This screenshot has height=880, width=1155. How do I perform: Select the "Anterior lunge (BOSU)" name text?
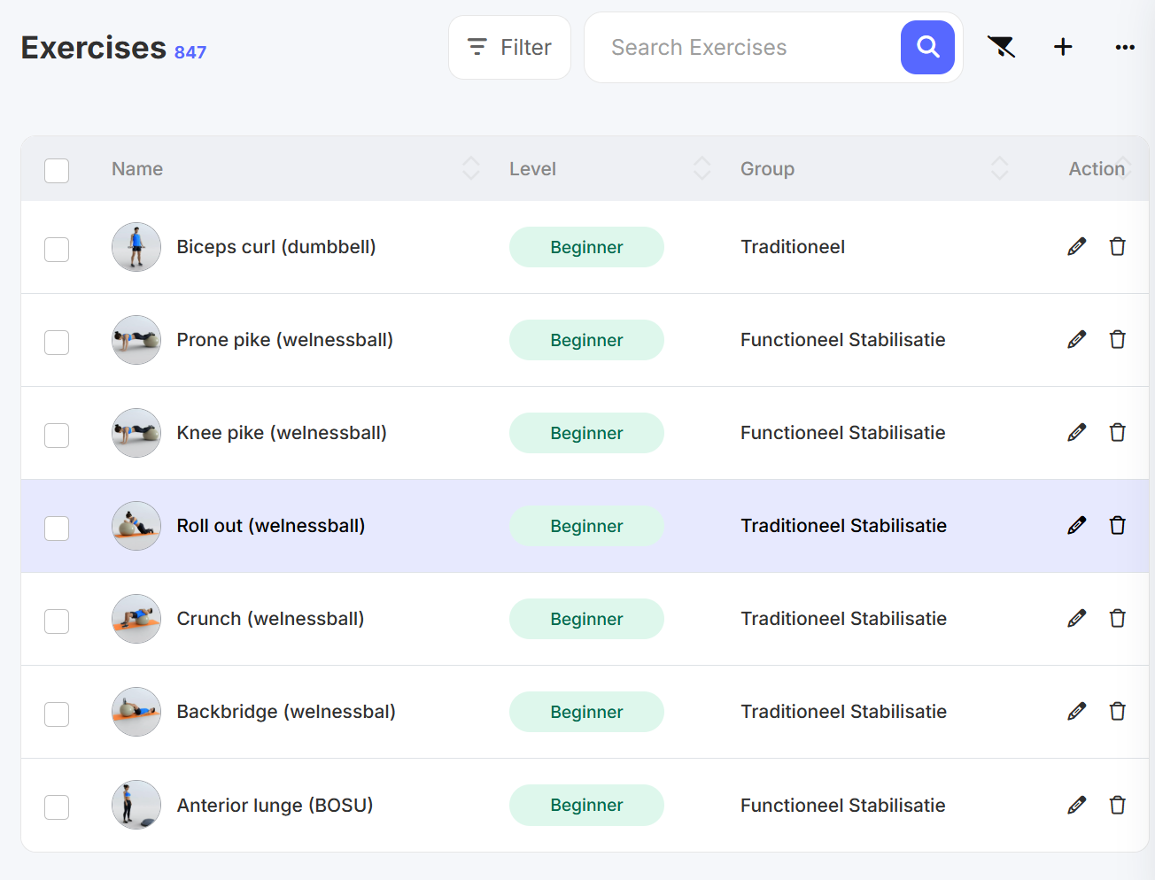tap(275, 806)
